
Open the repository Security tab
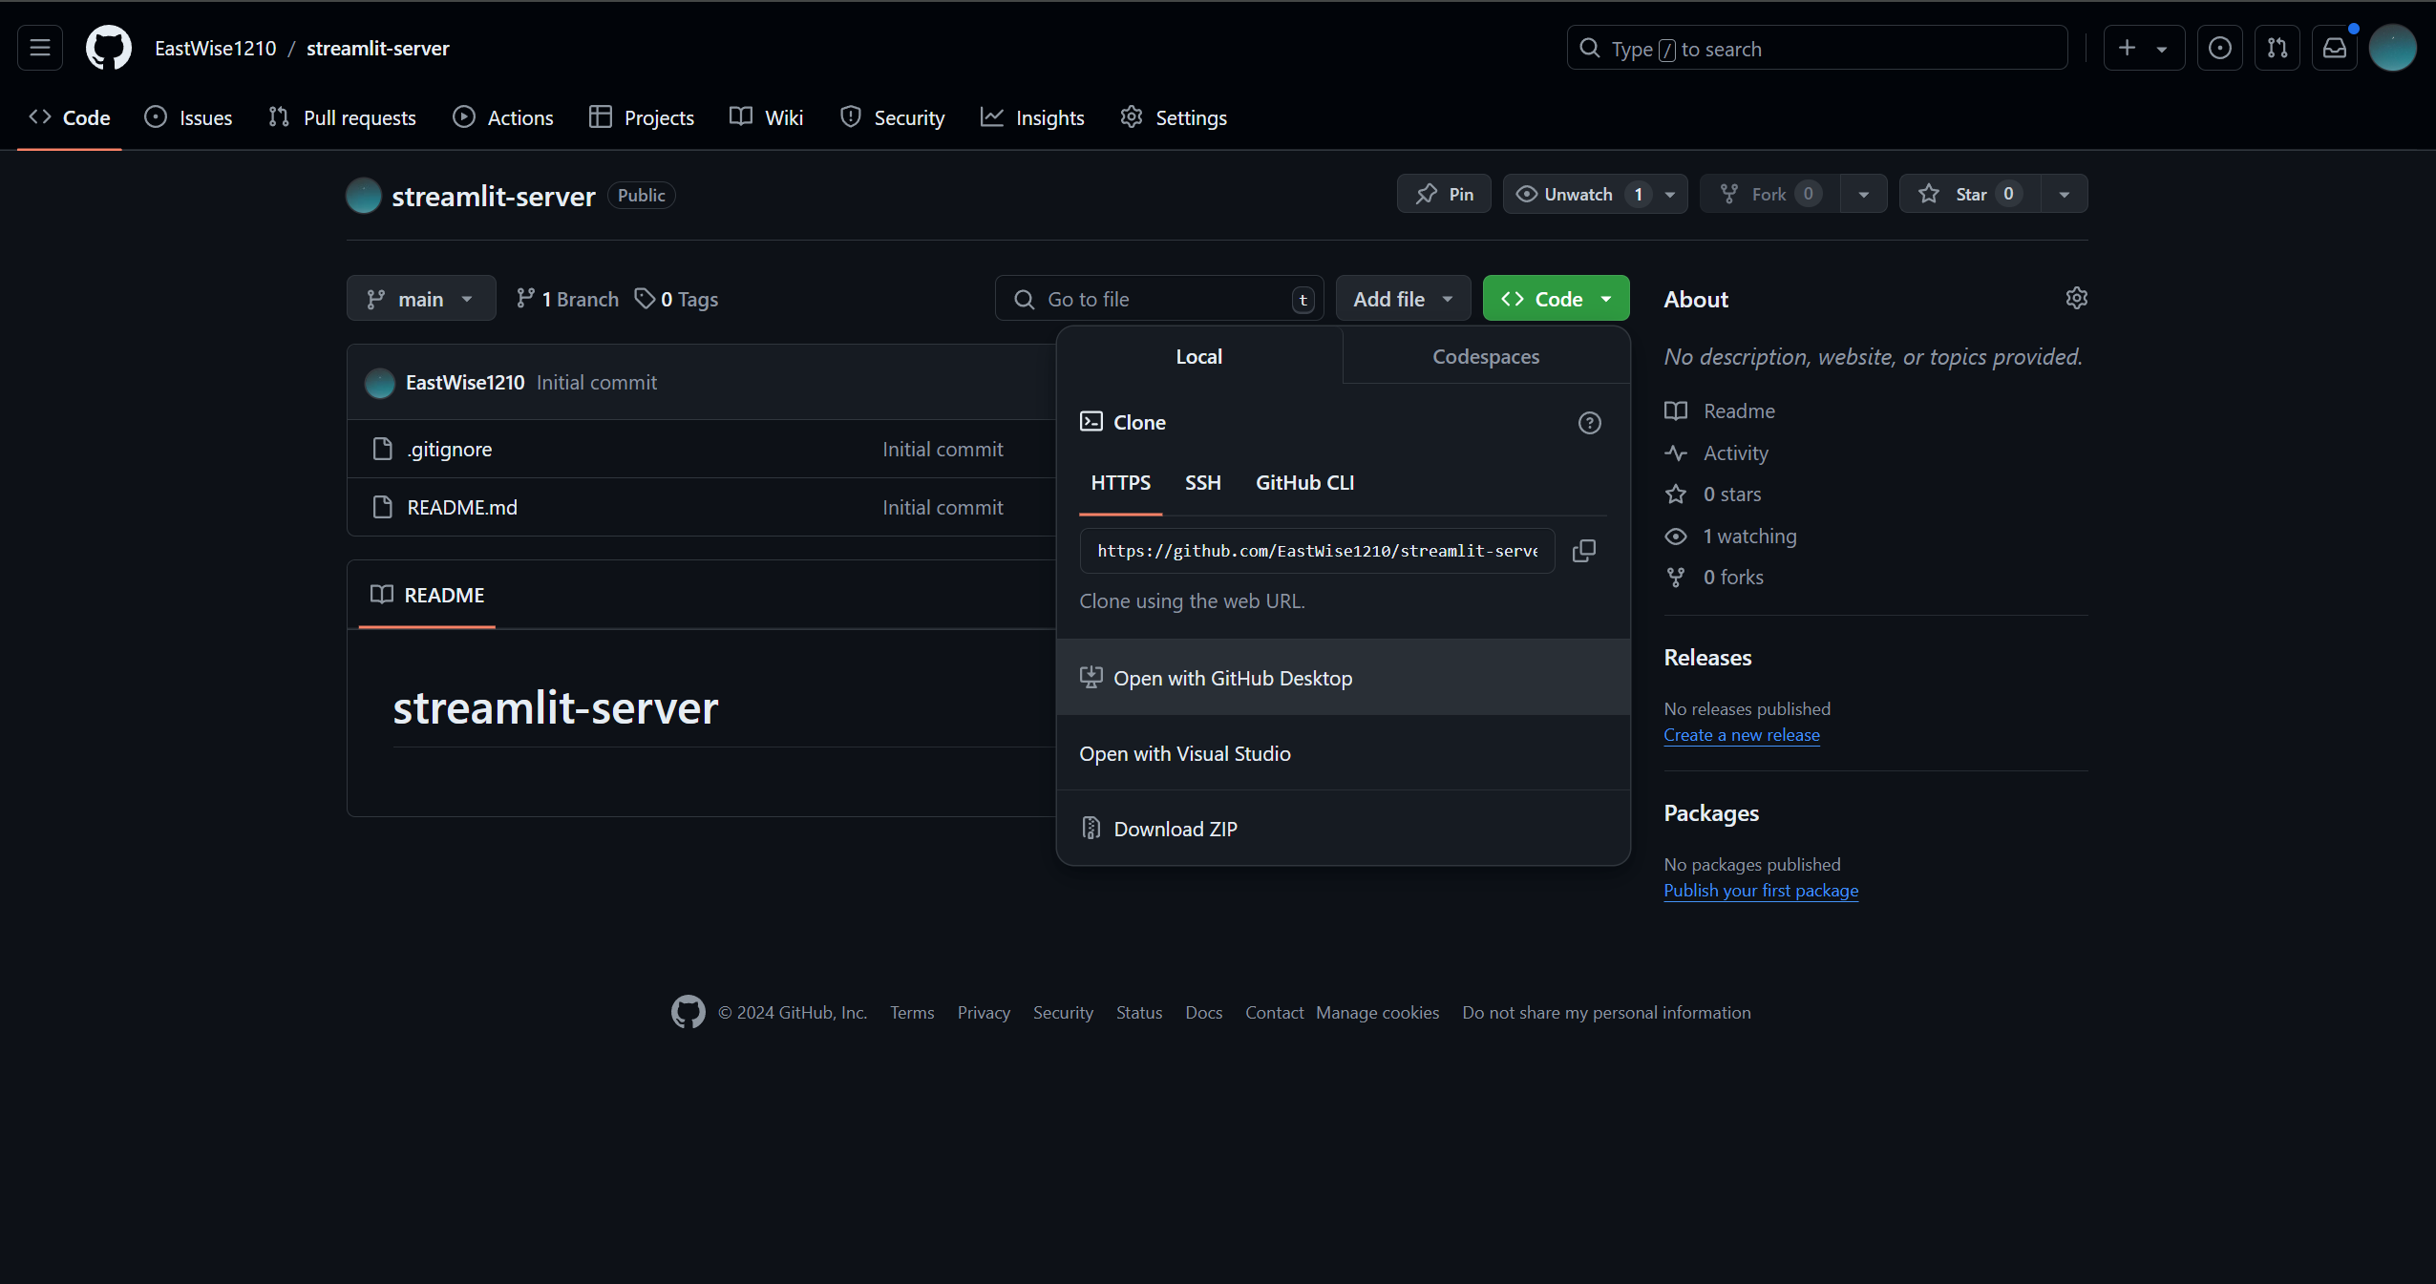coord(892,117)
